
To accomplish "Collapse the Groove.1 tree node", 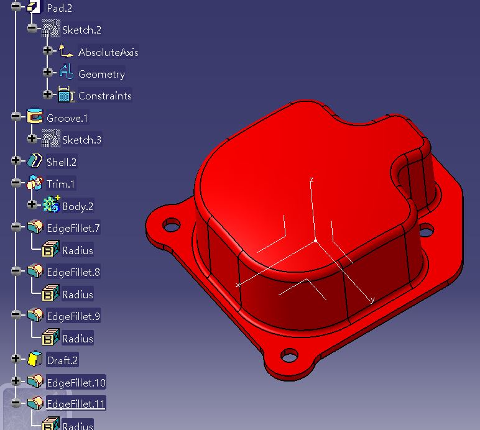I will coord(16,116).
